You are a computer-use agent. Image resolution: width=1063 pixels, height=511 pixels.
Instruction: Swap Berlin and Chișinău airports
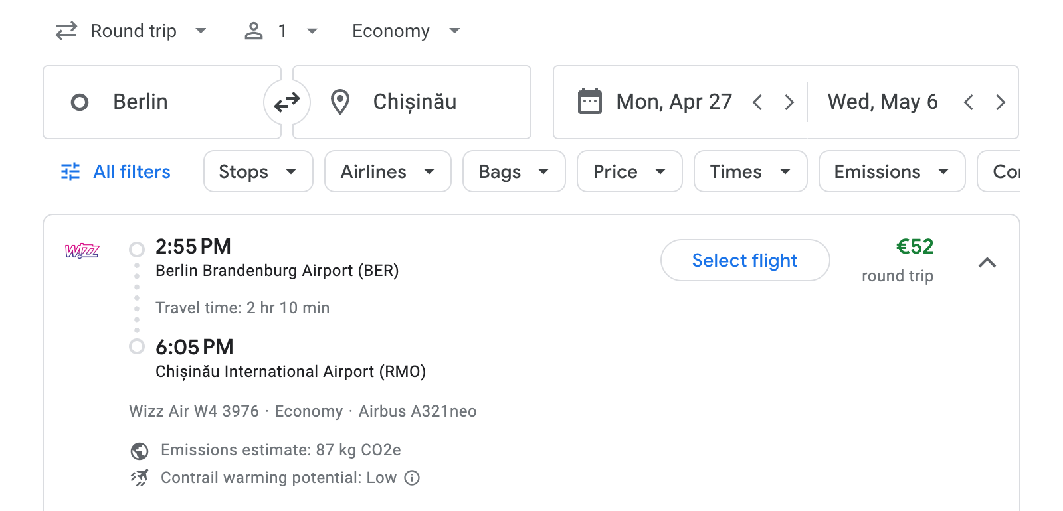point(286,102)
